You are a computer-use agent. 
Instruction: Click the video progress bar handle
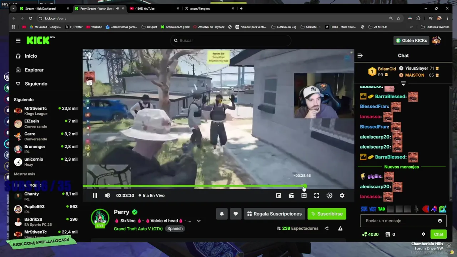(x=304, y=186)
